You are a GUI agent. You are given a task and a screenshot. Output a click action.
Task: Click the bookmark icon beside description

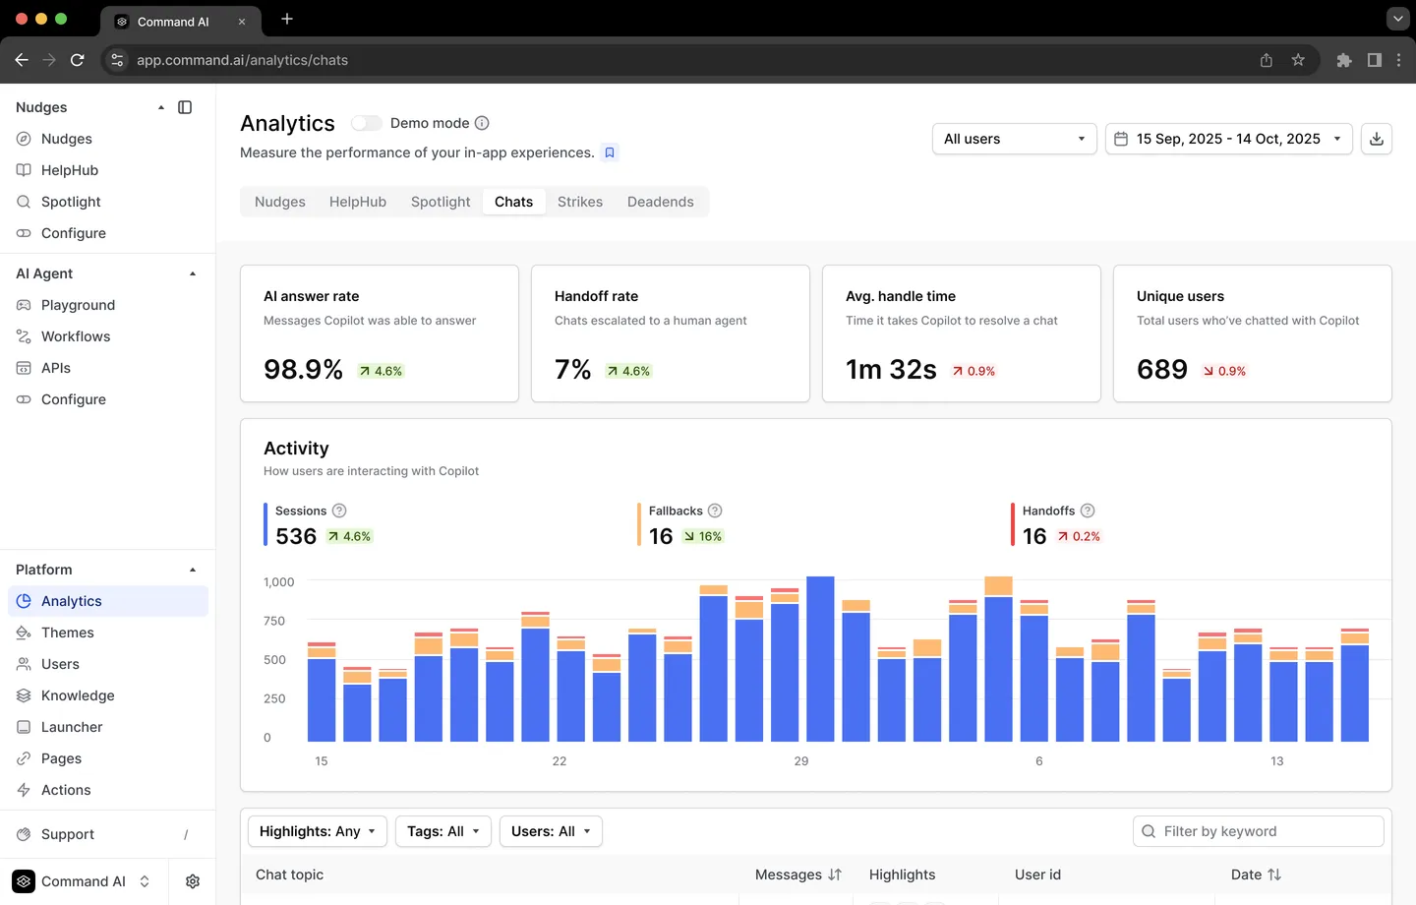(x=610, y=152)
